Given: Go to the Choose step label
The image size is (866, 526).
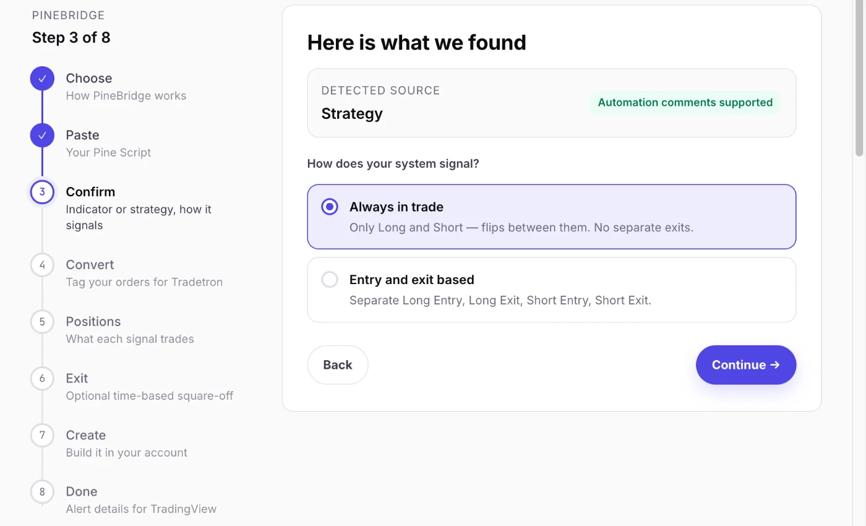Looking at the screenshot, I should coord(89,78).
